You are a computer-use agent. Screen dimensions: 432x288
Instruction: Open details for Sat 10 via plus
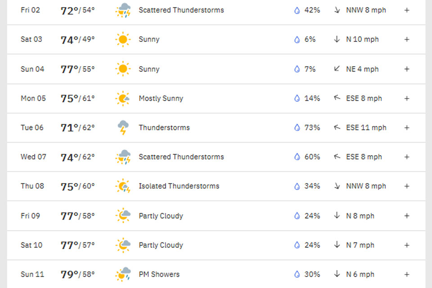[x=407, y=245]
